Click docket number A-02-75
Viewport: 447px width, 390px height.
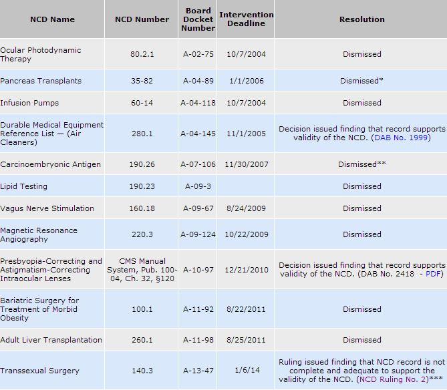(x=198, y=54)
